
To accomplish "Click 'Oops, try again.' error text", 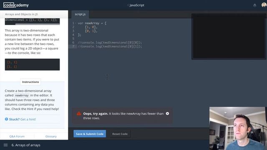I will pyautogui.click(x=96, y=114).
